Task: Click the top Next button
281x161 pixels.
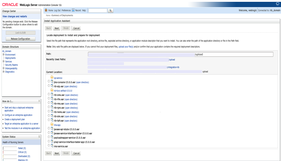Action: pyautogui.click(x=56, y=28)
